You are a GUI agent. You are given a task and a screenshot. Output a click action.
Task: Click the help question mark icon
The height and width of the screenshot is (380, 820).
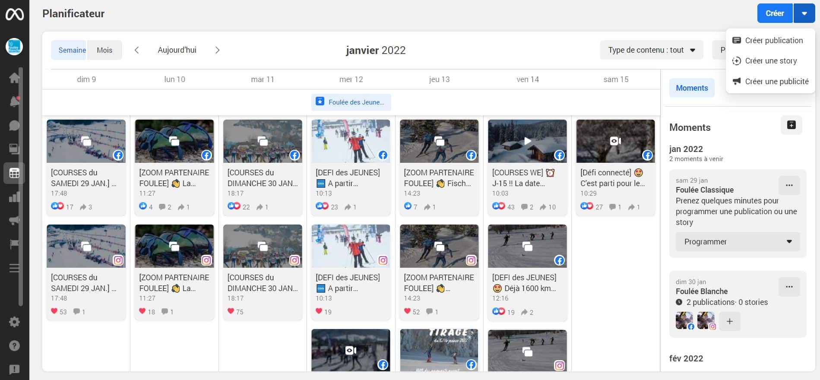click(x=14, y=346)
